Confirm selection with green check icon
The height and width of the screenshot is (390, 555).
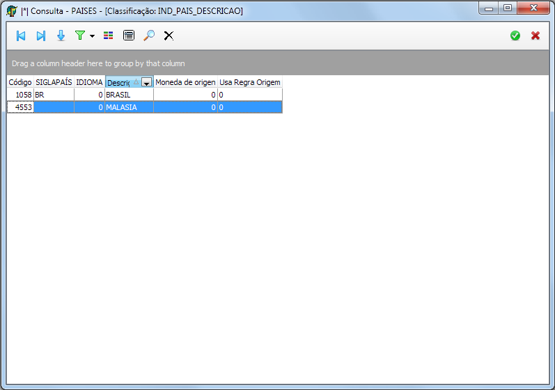point(515,36)
